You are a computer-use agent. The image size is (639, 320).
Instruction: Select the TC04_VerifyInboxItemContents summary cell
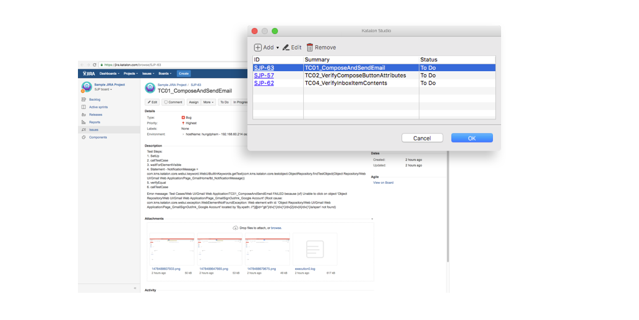pos(346,83)
